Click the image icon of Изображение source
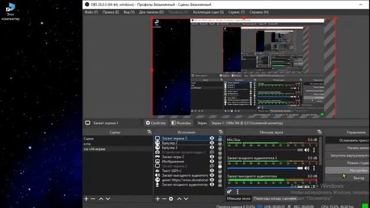Viewport: 370px width, 208px height. click(x=157, y=161)
